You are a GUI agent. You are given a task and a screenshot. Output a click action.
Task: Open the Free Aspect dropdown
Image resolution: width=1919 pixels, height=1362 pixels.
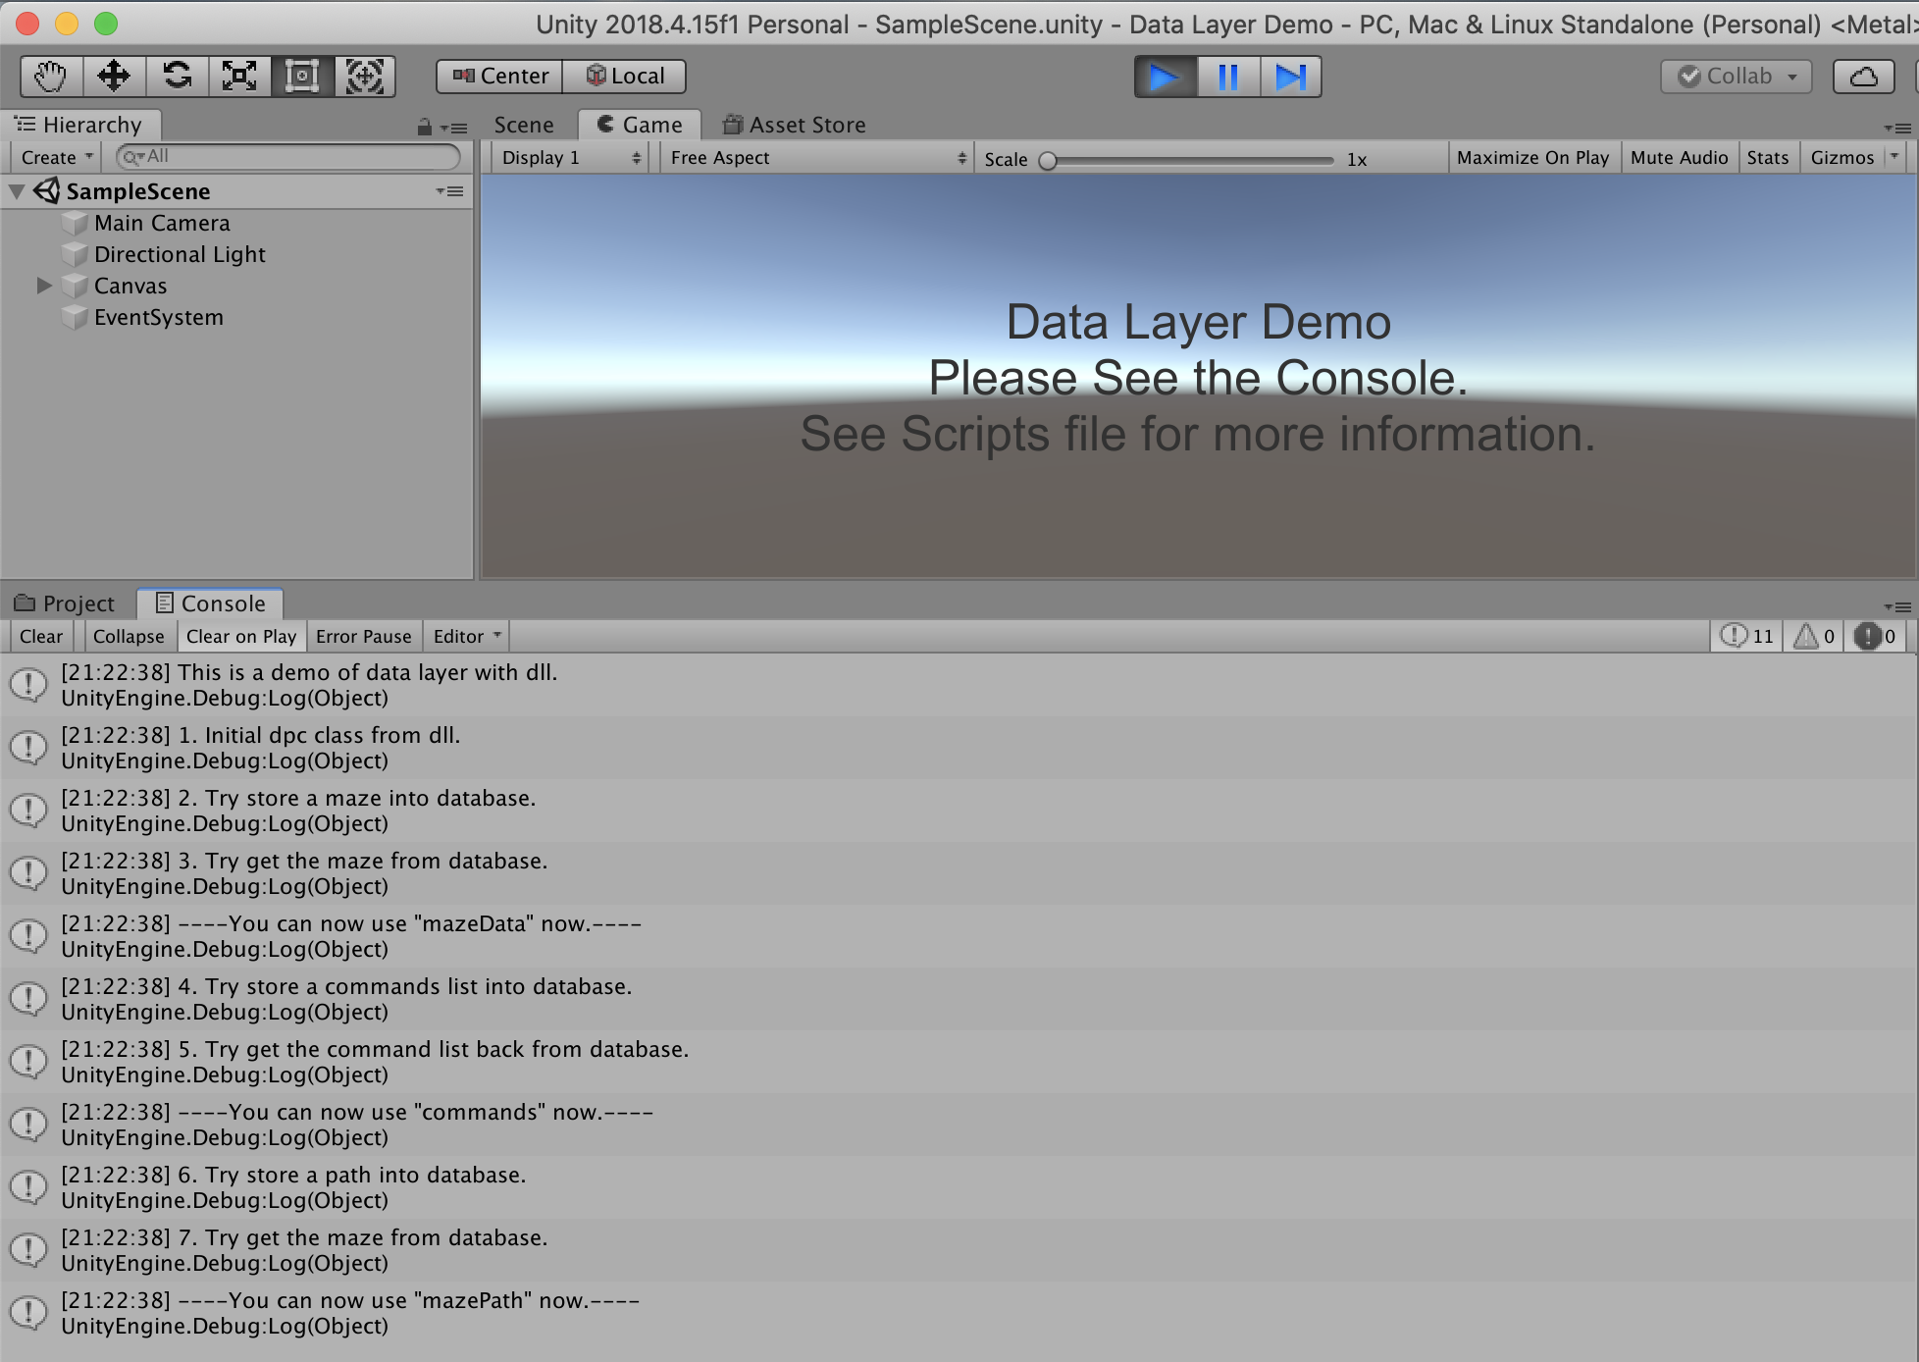[x=817, y=158]
